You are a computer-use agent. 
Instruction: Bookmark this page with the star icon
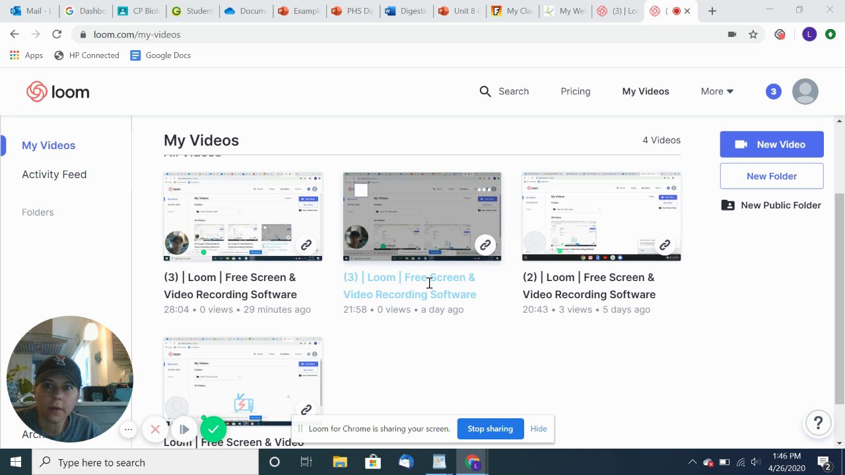click(753, 34)
